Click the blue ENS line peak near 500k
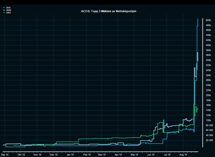This screenshot has width=215, height=157. point(198,19)
